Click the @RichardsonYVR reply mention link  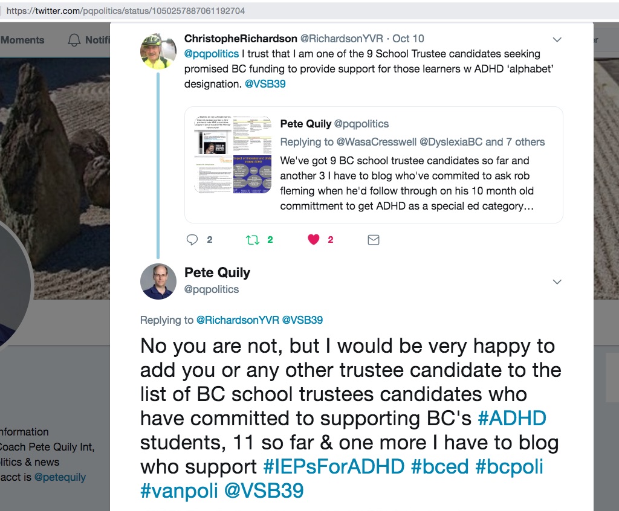pyautogui.click(x=238, y=320)
